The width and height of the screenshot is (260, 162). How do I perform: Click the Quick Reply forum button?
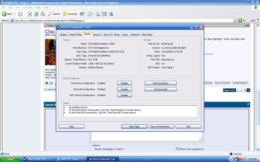point(240,83)
